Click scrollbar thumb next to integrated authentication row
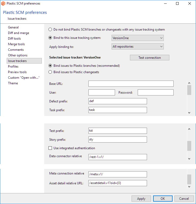Screen dimensions: 196x204 click(189, 146)
